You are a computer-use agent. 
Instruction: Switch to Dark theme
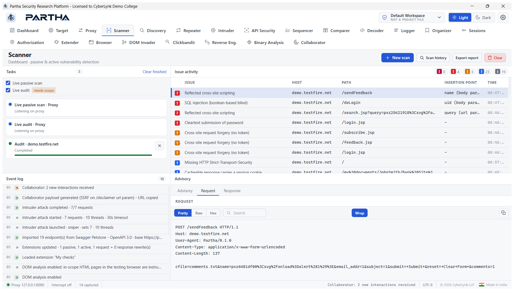(x=483, y=17)
